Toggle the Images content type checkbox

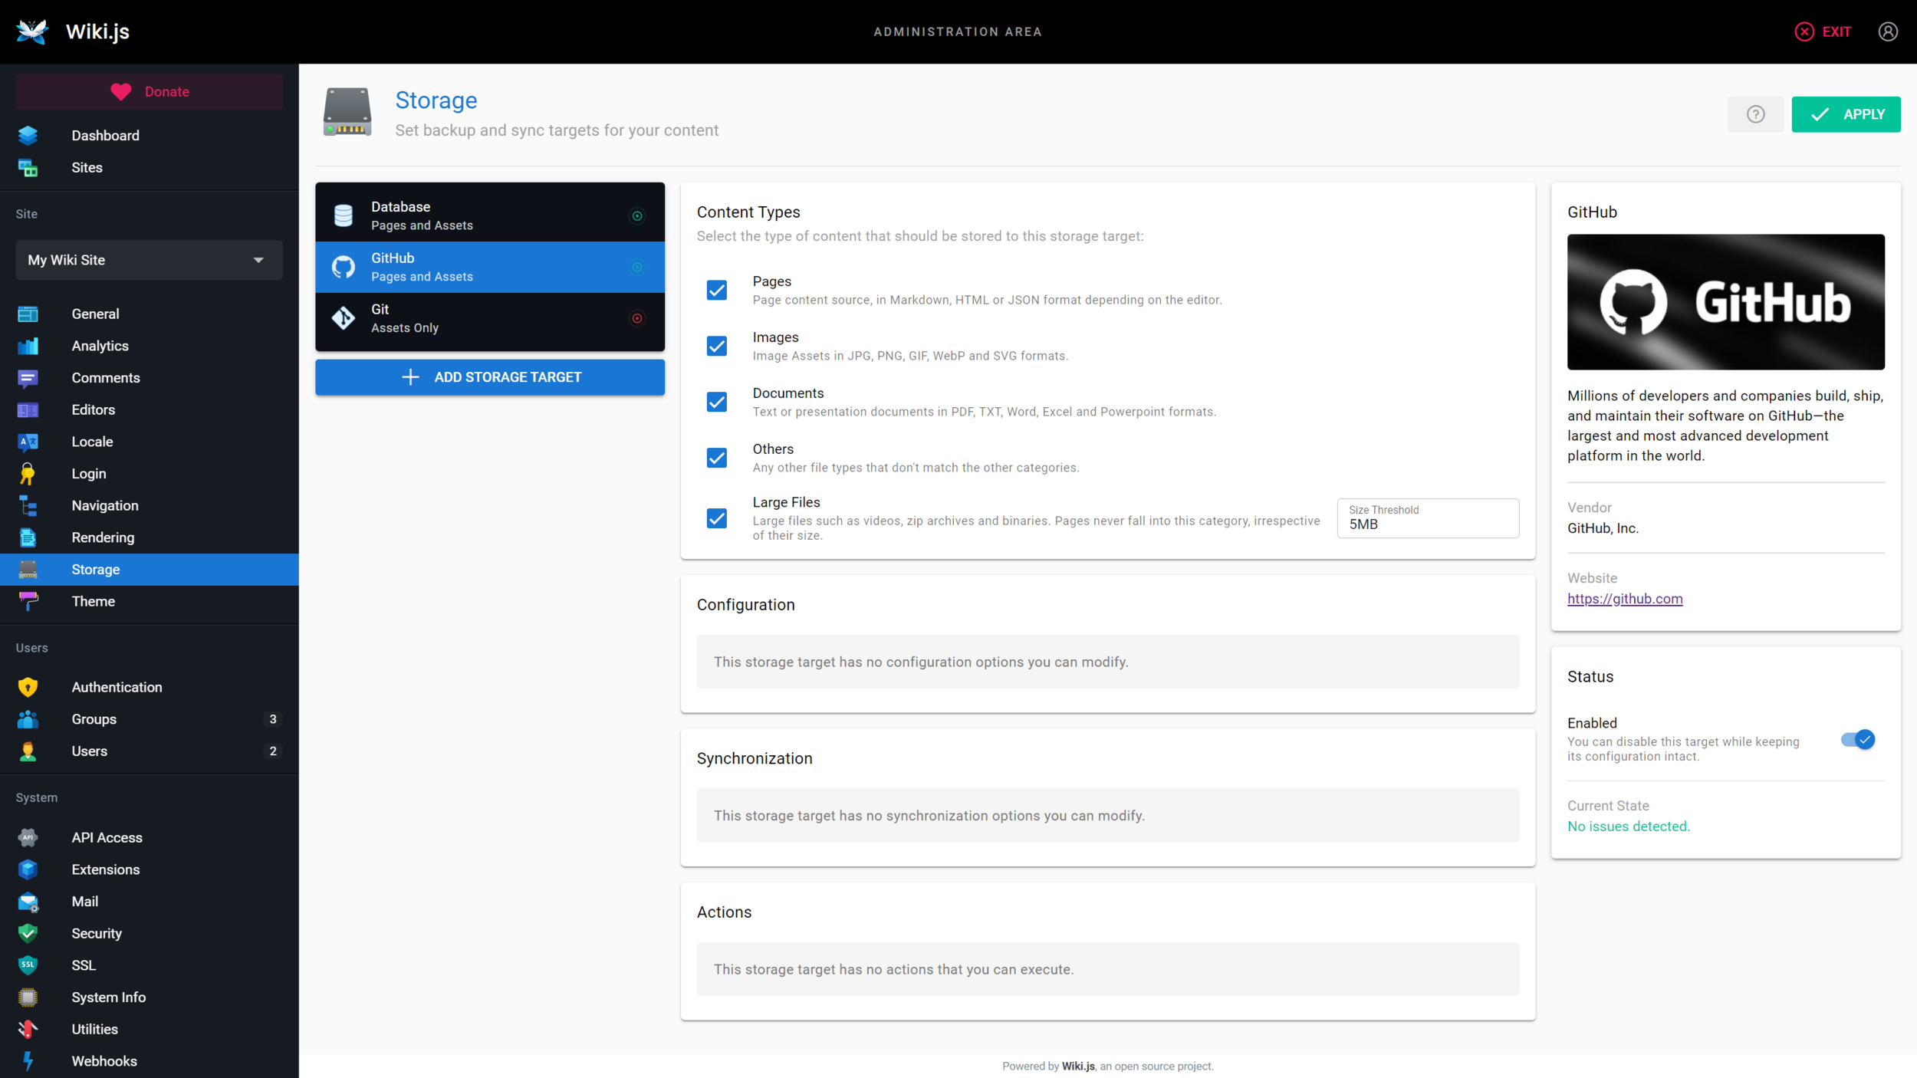(x=716, y=346)
